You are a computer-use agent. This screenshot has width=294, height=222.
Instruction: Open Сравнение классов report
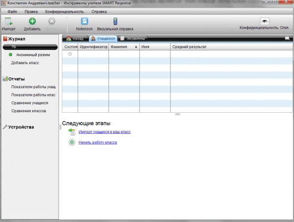tap(29, 111)
